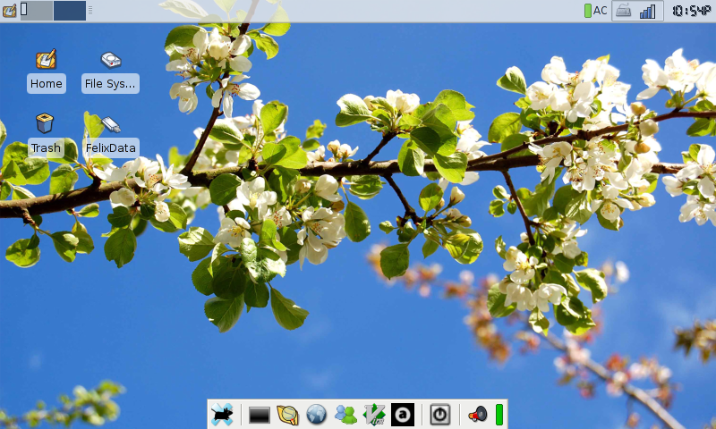Open the web browser globe icon
Viewport: 716px width, 429px height.
coord(317,415)
